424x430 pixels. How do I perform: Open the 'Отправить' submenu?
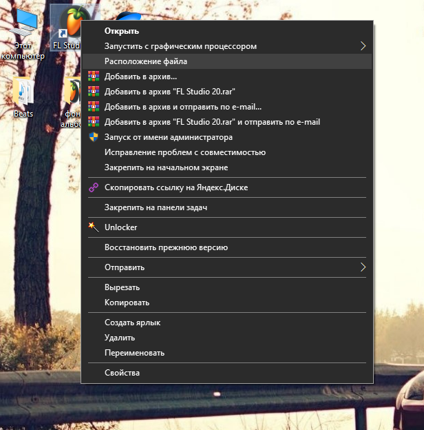226,267
